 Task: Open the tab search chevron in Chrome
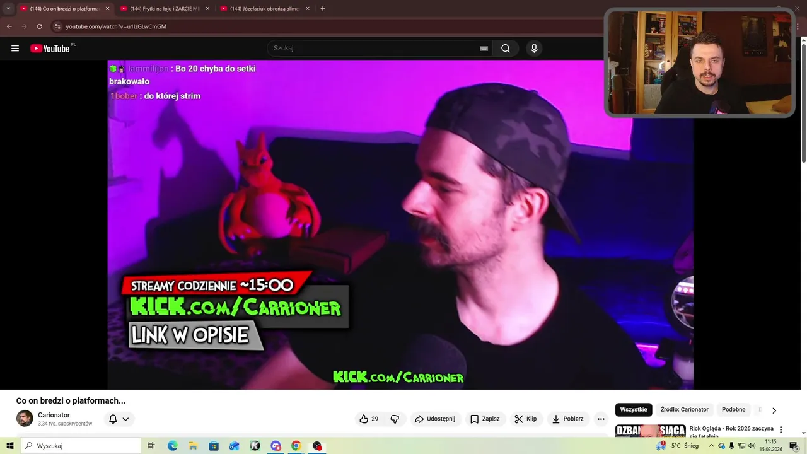[8, 9]
